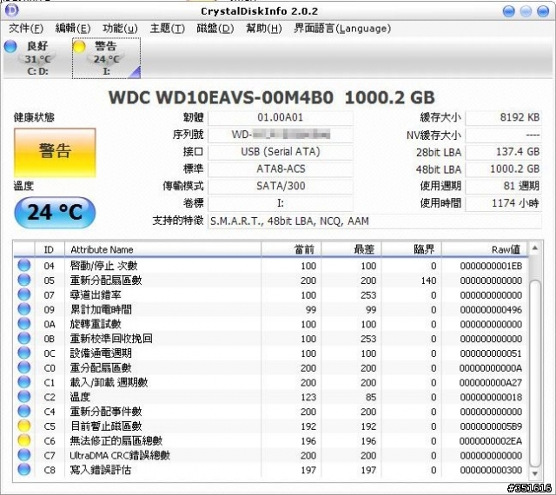Click status orb of row 05 重新分配扇區數
Screen dimensions: 556x495
pyautogui.click(x=24, y=280)
